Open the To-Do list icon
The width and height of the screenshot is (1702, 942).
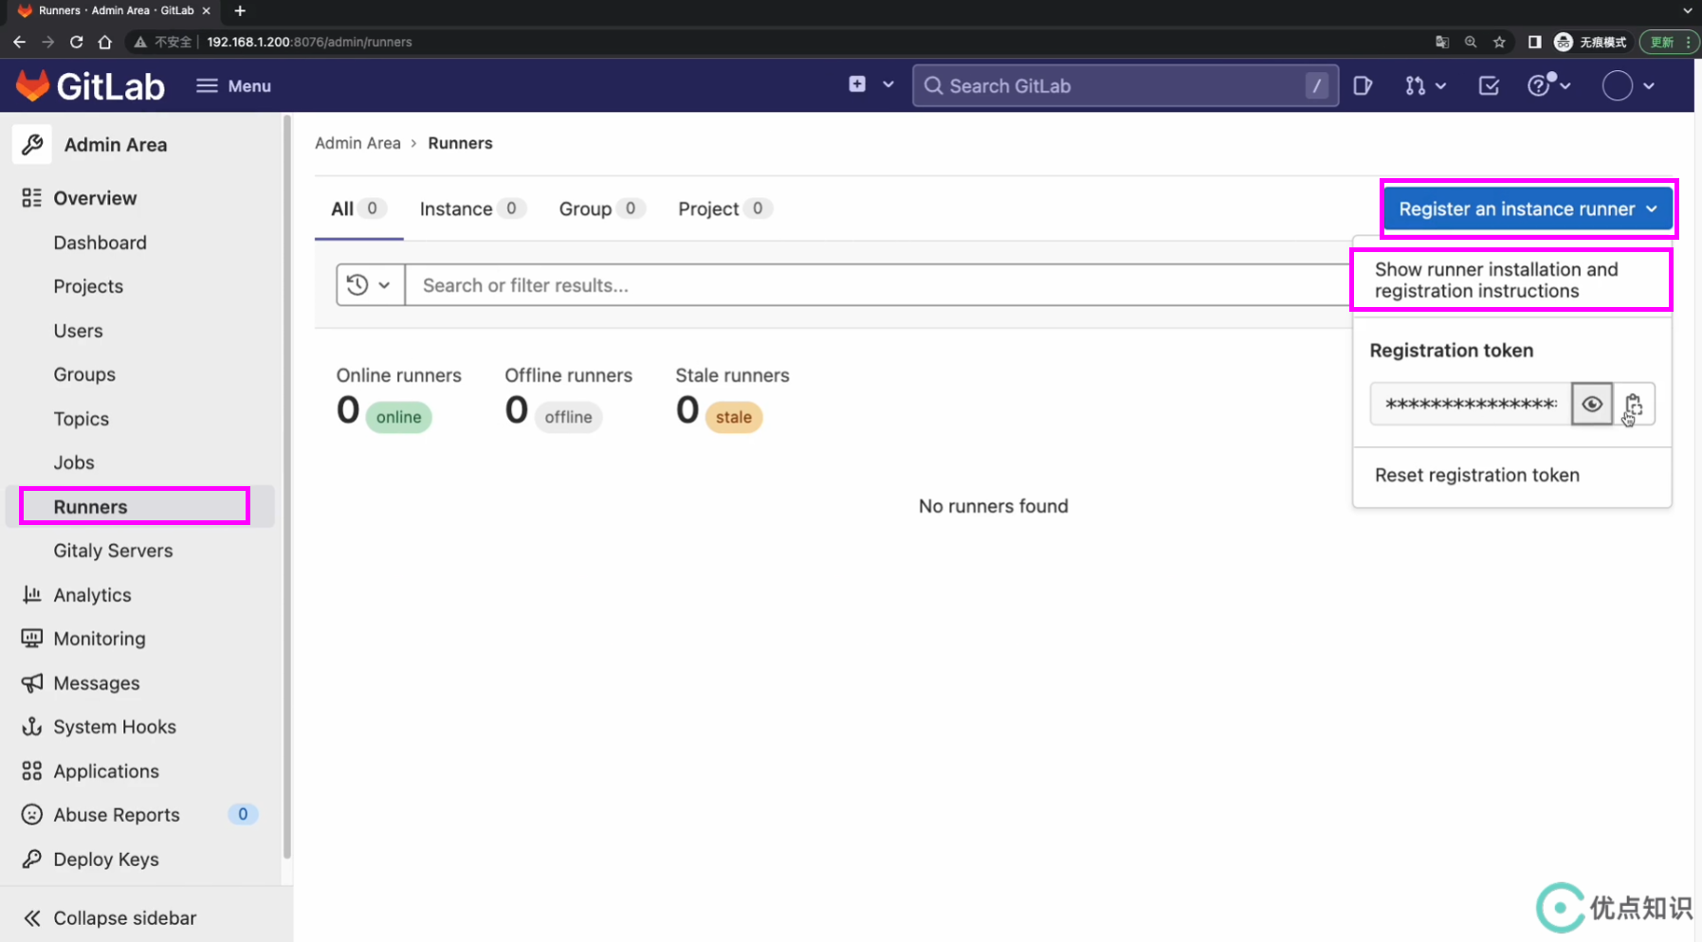click(x=1489, y=85)
